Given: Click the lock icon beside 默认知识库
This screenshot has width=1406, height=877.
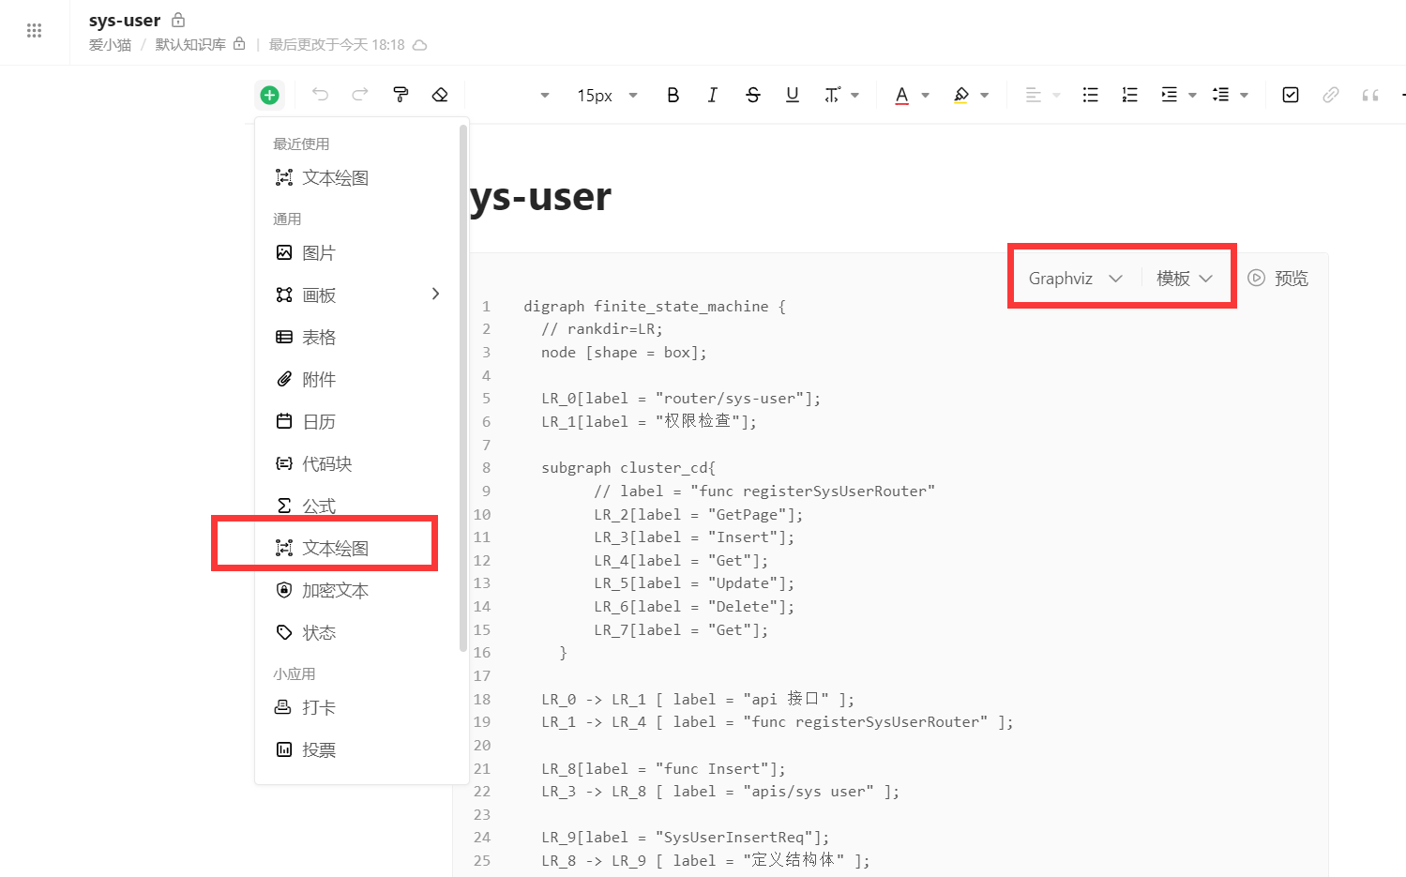Looking at the screenshot, I should pos(239,44).
